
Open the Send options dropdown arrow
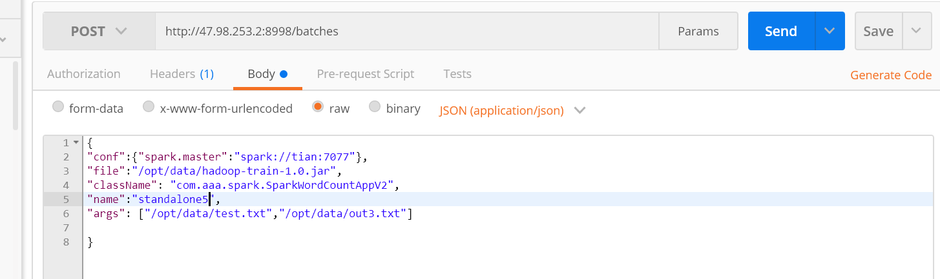click(x=830, y=31)
